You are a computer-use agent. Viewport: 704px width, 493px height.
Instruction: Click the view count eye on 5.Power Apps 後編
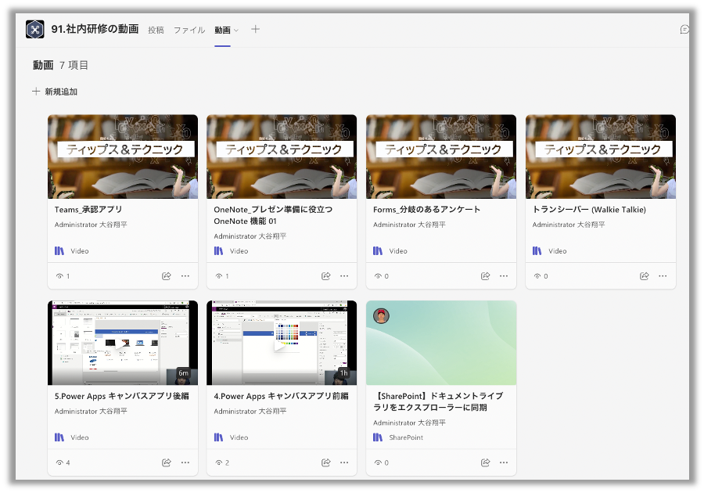point(59,462)
